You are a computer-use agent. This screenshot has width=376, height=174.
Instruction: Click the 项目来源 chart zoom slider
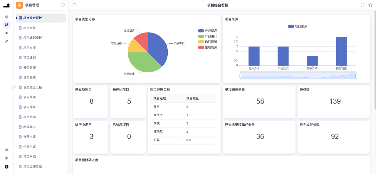pyautogui.click(x=298, y=76)
